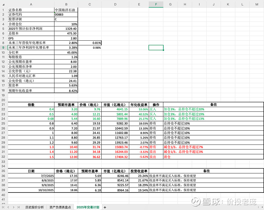Click annual return cell 53.06%

(139, 109)
